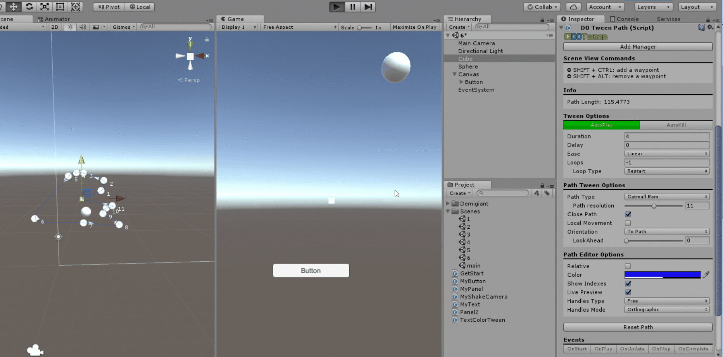Open the Ease dropdown
The height and width of the screenshot is (357, 723).
tap(667, 154)
